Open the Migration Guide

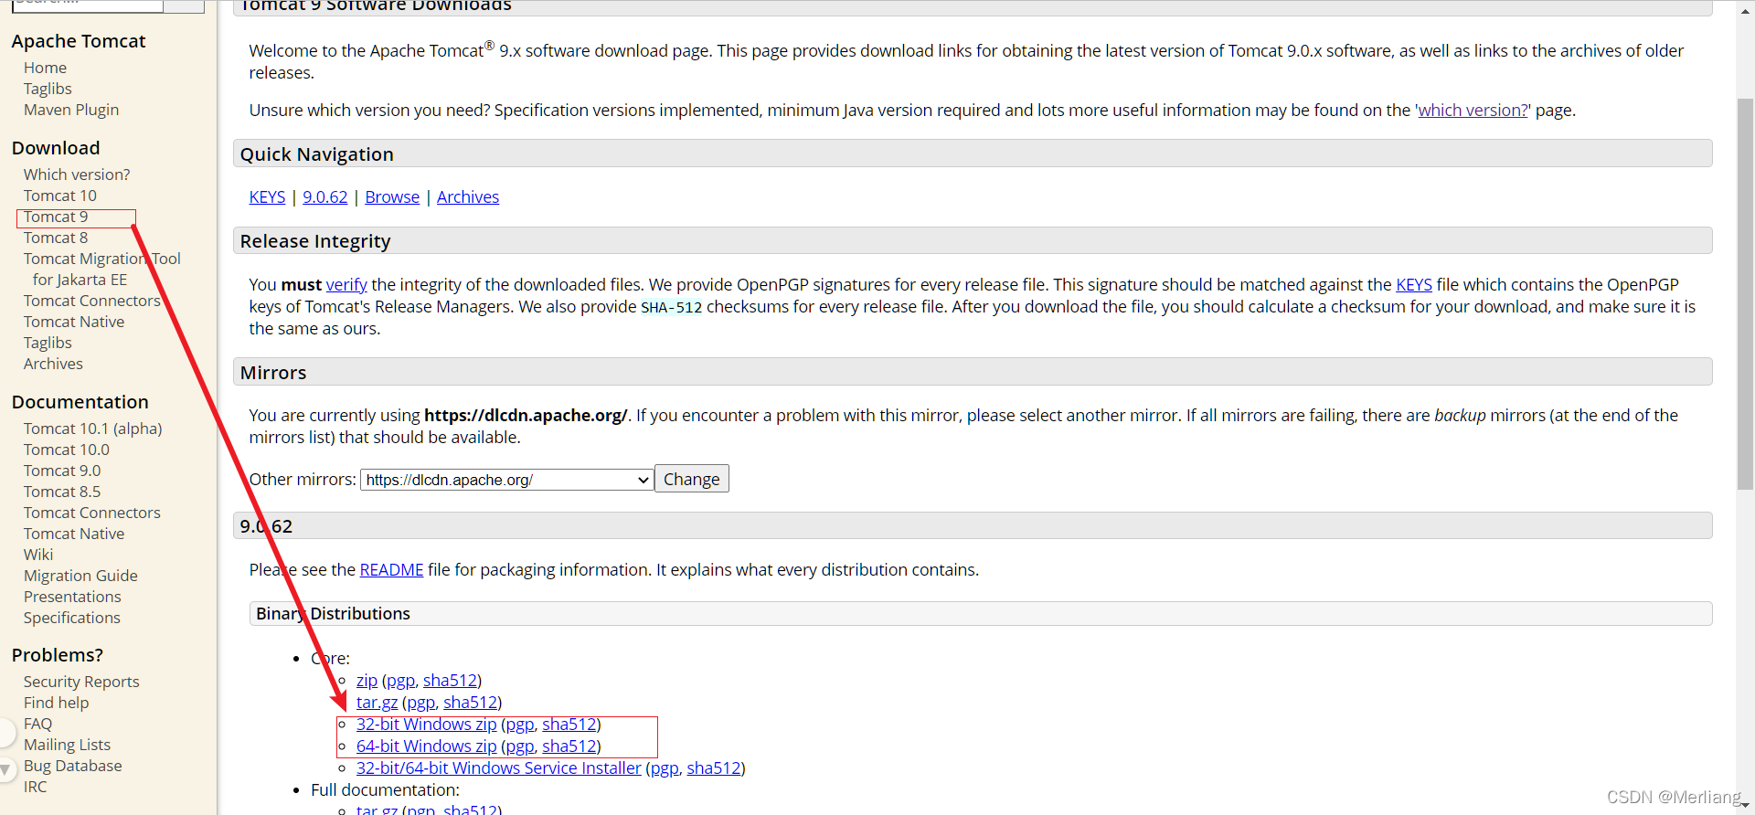(80, 576)
